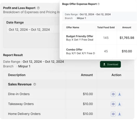The height and width of the screenshot is (122, 137).
Task: Click the Dine-in Orders label
Action: [19, 94]
